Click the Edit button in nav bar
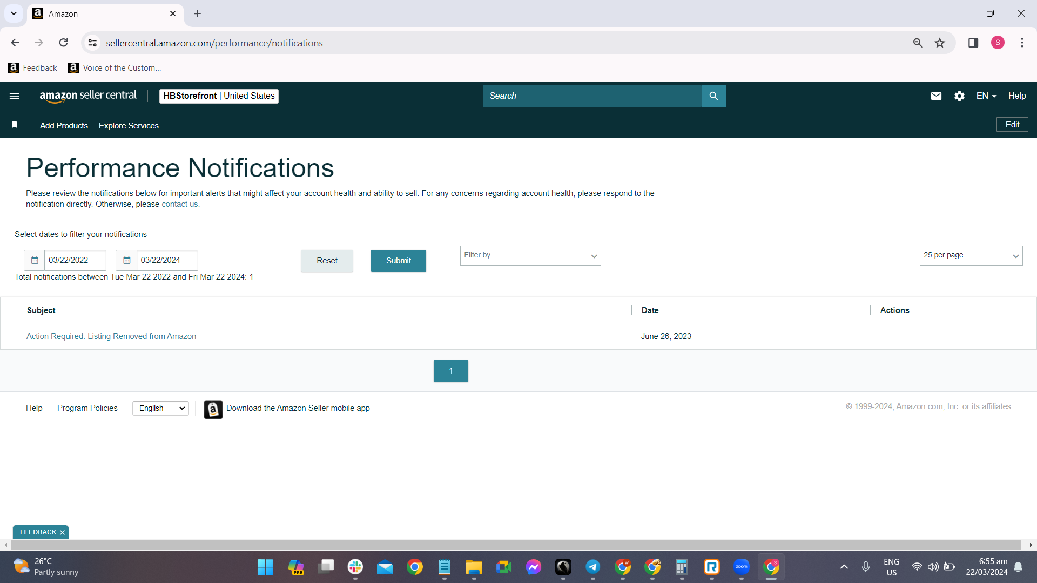This screenshot has width=1037, height=583. click(x=1012, y=125)
